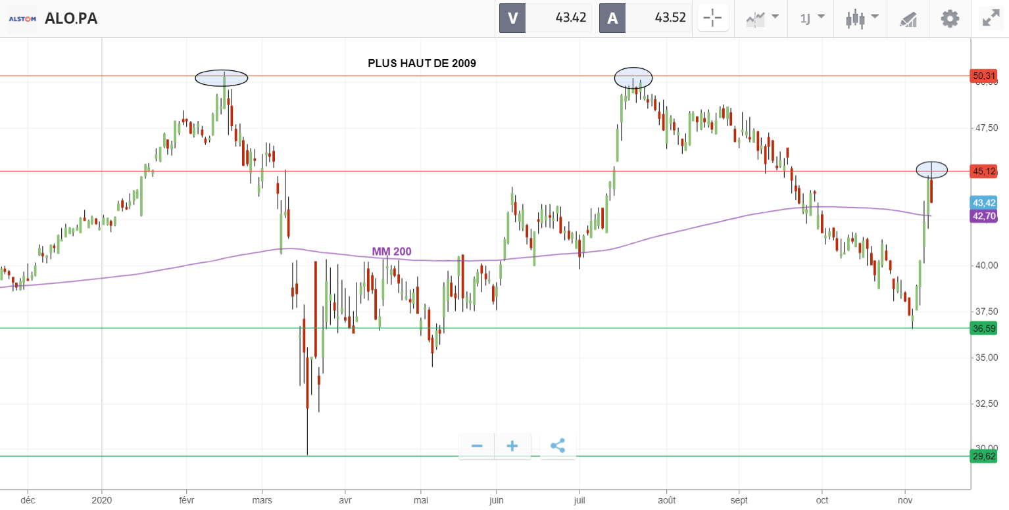Click the févr label on time axis
The height and width of the screenshot is (510, 1009).
pyautogui.click(x=186, y=499)
